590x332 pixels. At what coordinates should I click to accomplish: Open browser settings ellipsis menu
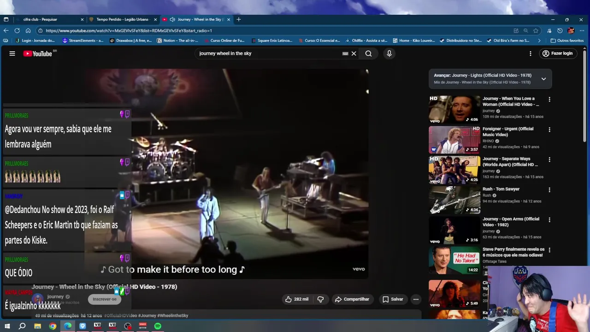[x=582, y=31]
